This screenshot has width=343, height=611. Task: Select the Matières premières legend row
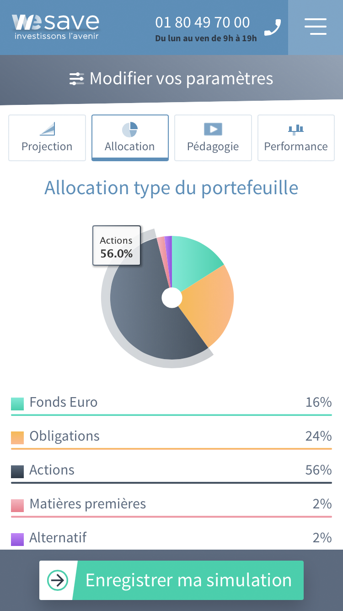coord(171,505)
